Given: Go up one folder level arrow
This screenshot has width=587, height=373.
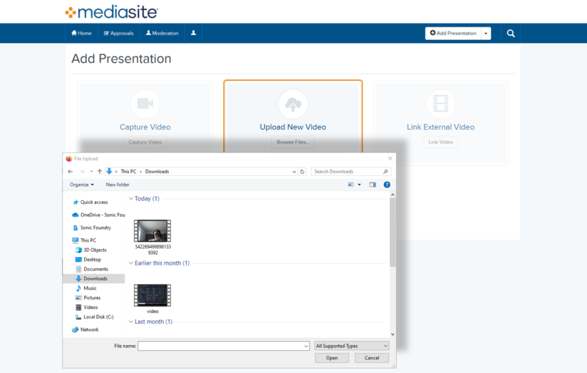Looking at the screenshot, I should tap(100, 172).
